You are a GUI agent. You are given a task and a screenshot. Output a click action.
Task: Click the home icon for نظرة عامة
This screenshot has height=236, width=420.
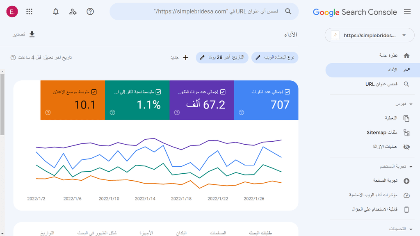pyautogui.click(x=406, y=55)
